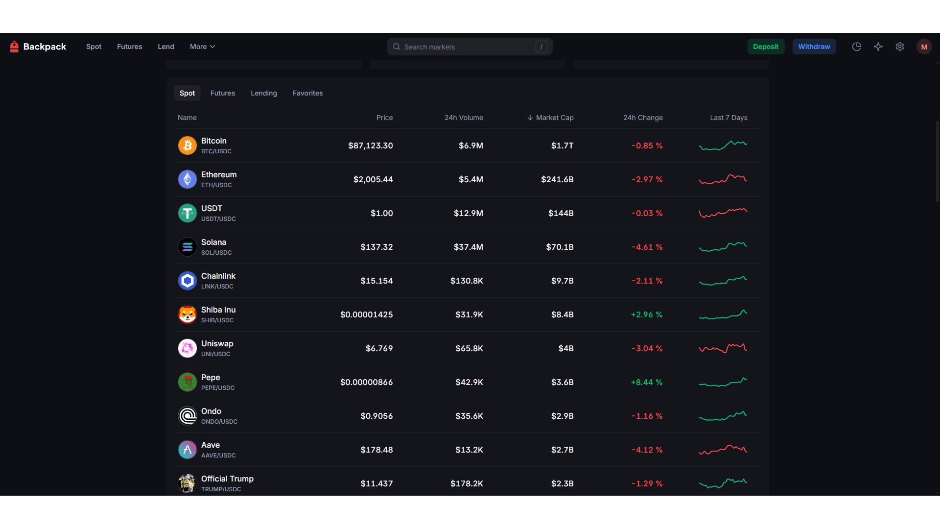Viewport: 940px width, 529px height.
Task: Click Ethereum's $241.6B market cap
Action: pos(557,179)
